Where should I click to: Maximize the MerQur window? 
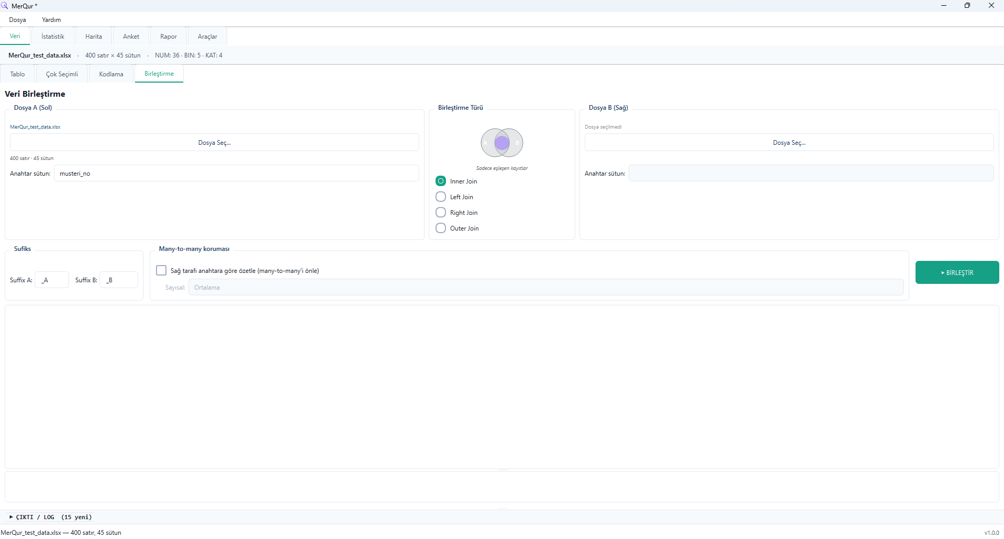pos(967,6)
